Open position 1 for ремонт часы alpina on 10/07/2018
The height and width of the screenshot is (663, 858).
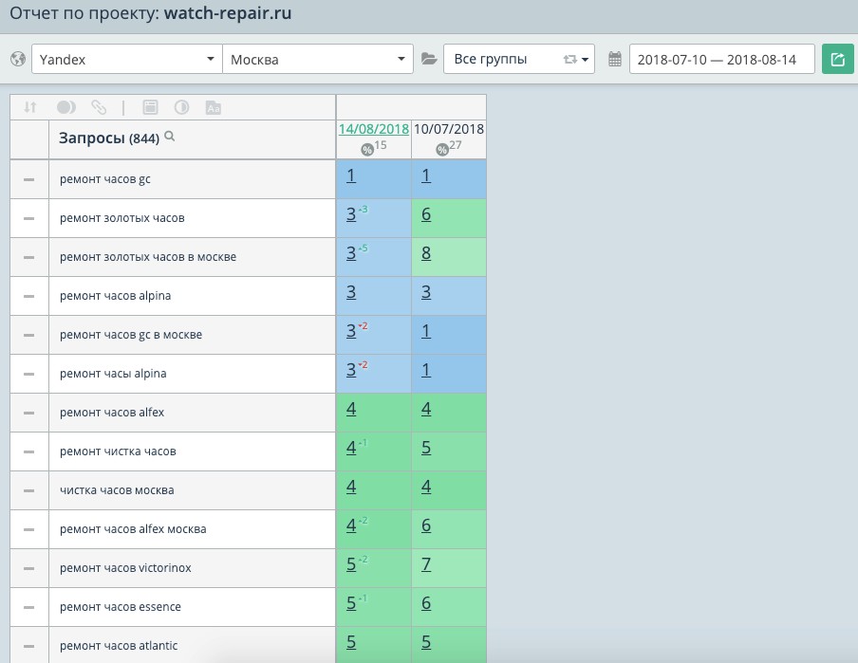426,370
